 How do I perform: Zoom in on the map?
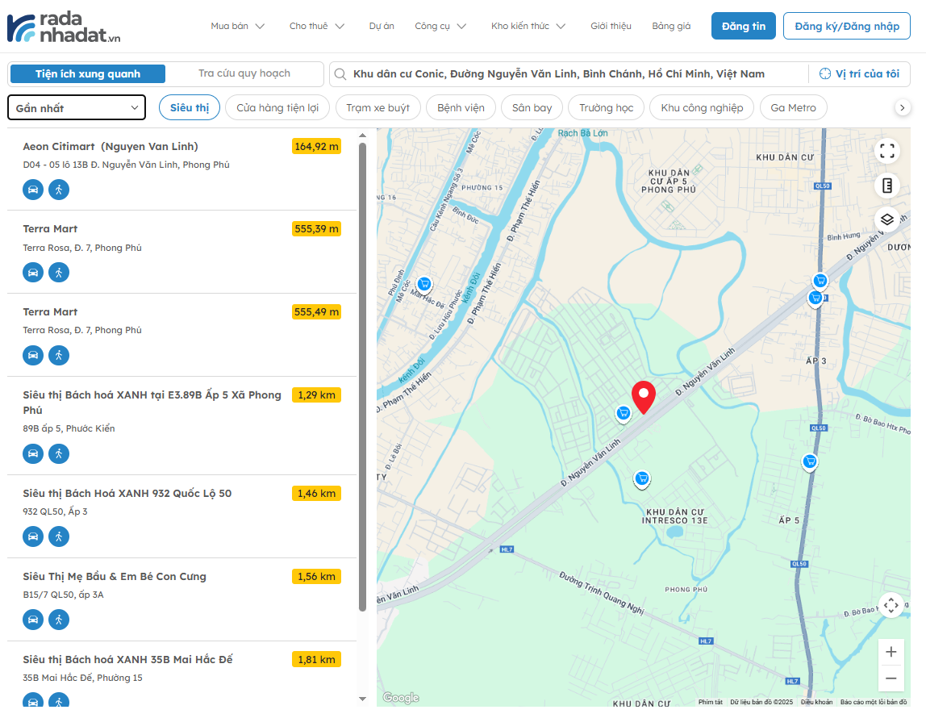pyautogui.click(x=891, y=652)
